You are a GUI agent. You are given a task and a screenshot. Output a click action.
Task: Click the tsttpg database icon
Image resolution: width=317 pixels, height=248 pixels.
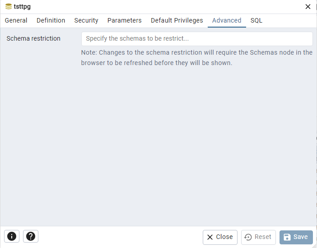(x=9, y=6)
